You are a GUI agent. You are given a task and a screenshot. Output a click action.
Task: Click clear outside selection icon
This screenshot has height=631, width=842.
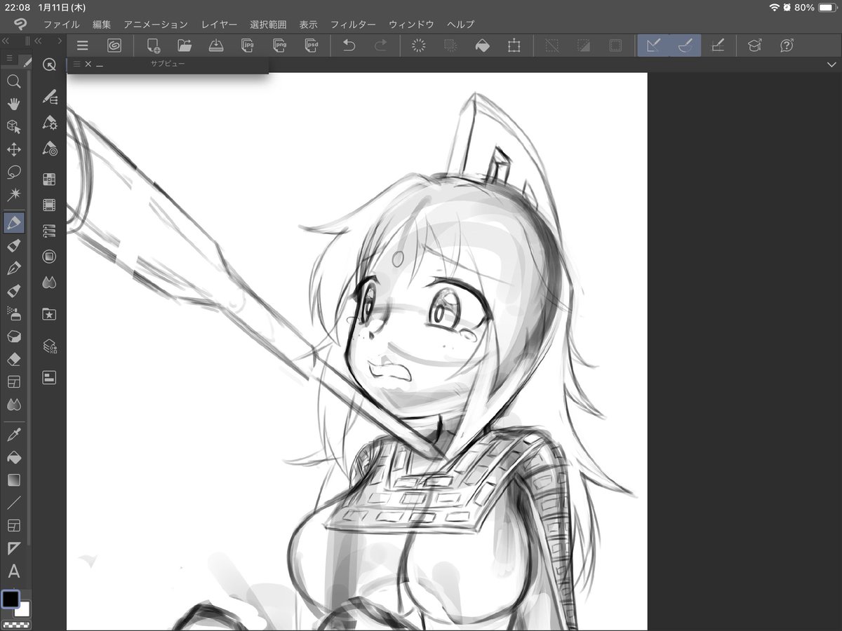[450, 46]
